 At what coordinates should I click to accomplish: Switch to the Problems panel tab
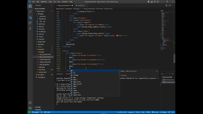pyautogui.click(x=60, y=74)
